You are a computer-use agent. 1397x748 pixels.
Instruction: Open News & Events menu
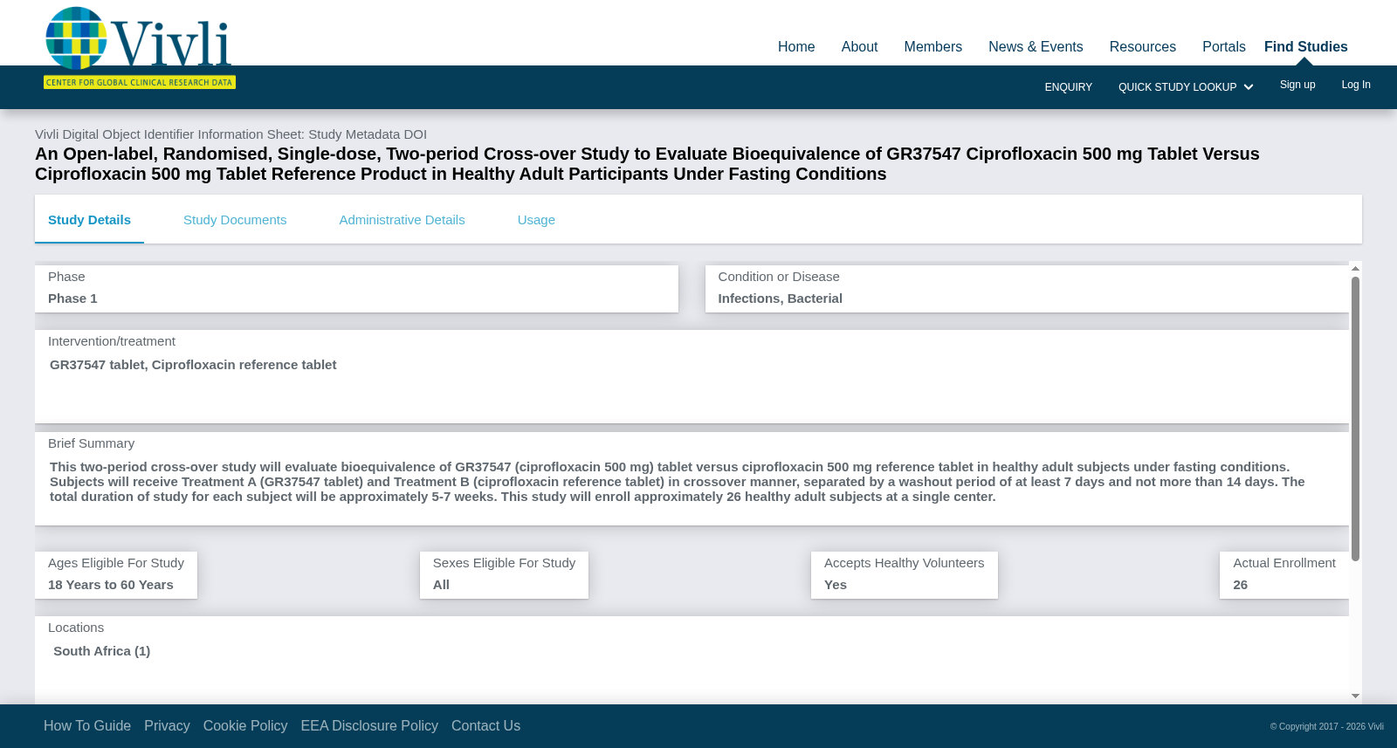pos(1036,47)
